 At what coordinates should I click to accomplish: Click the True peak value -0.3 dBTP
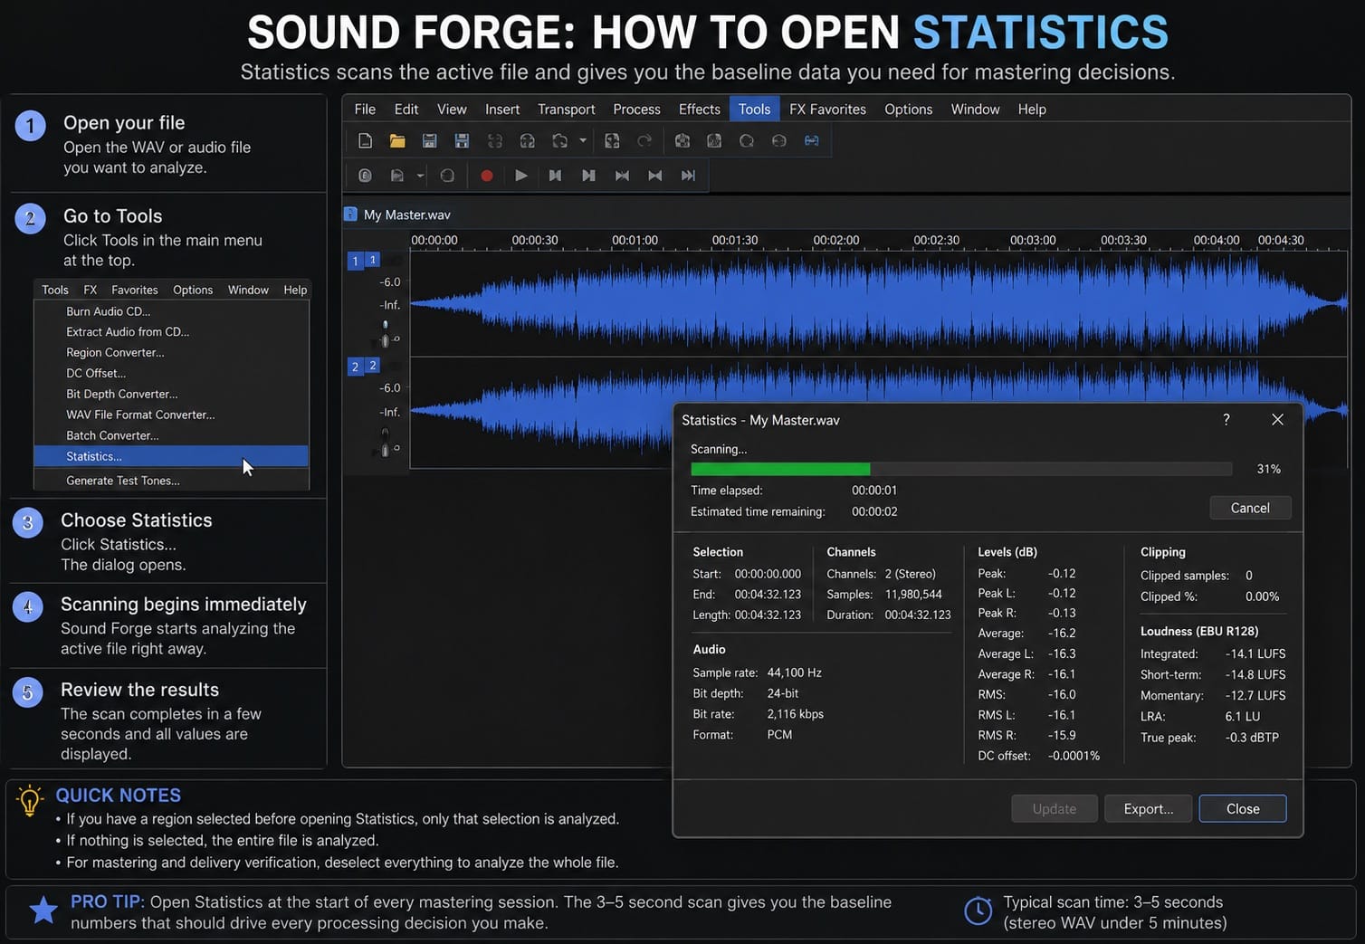[1252, 737]
